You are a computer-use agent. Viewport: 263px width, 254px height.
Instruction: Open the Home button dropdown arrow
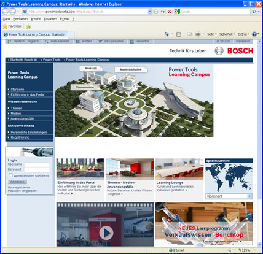point(172,34)
